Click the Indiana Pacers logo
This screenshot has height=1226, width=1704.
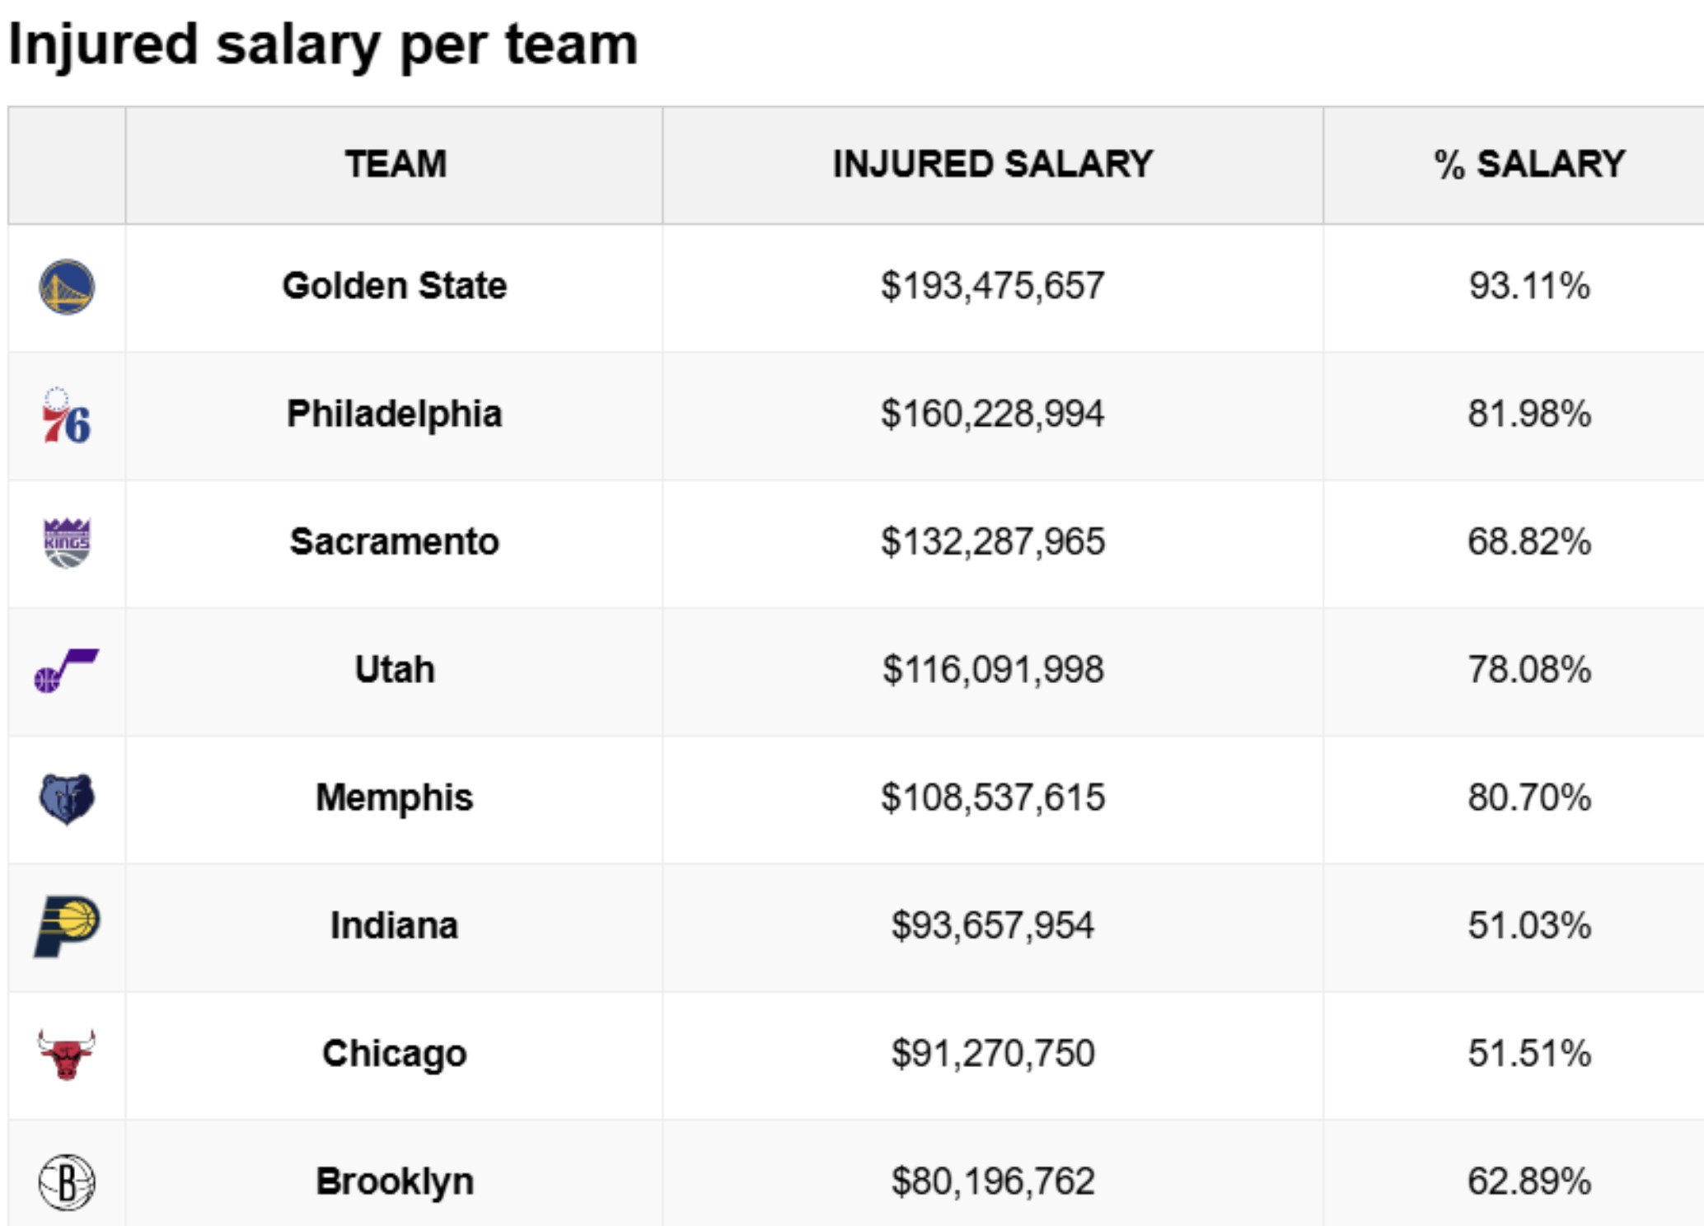67,926
